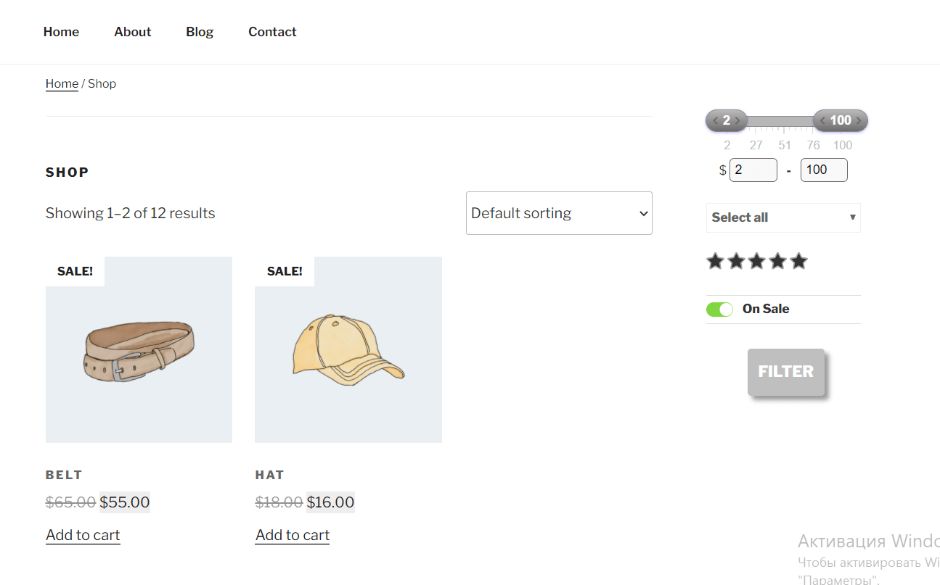
Task: Select the third rating star
Action: point(757,261)
